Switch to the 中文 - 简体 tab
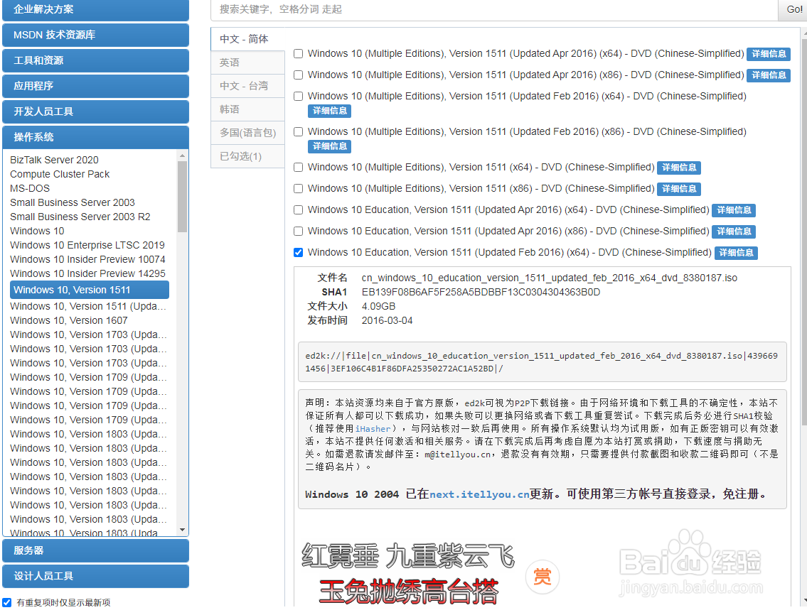The height and width of the screenshot is (615, 807). [x=247, y=39]
